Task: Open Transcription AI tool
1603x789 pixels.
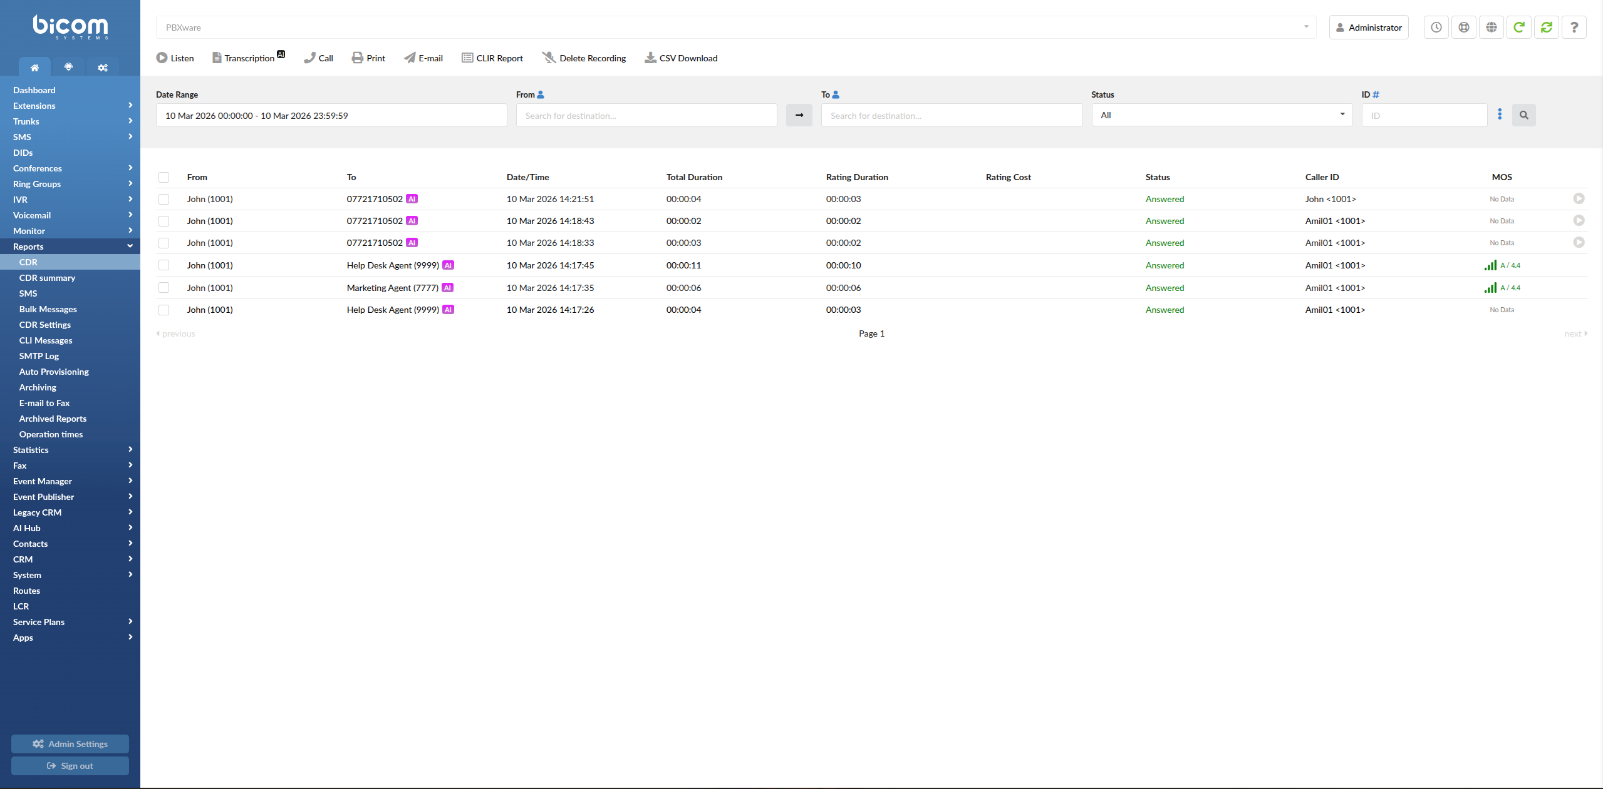Action: click(x=248, y=58)
